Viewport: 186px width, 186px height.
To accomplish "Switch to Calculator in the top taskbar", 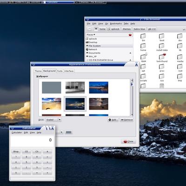I will [59, 2].
